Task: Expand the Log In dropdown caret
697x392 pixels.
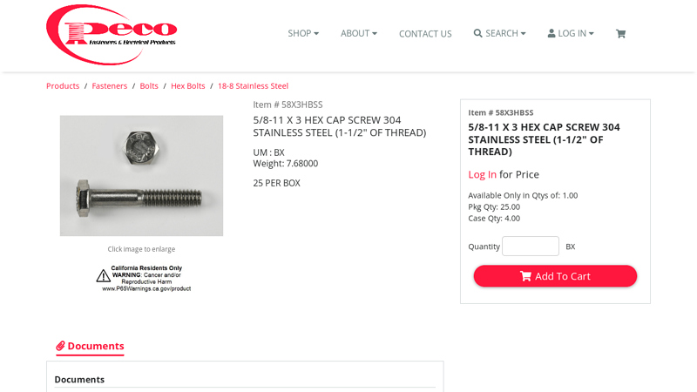Action: tap(591, 34)
